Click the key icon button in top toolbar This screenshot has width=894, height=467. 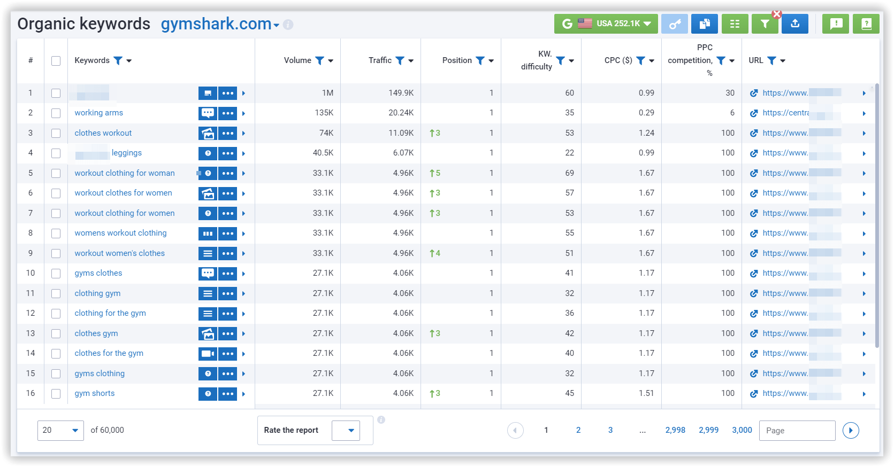click(x=675, y=24)
